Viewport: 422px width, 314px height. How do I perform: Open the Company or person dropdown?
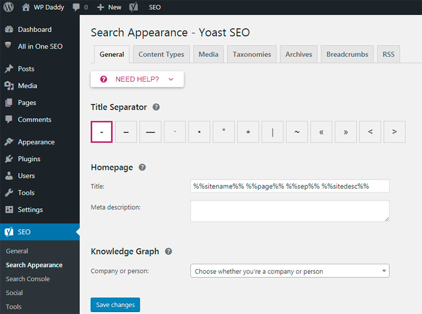[290, 271]
